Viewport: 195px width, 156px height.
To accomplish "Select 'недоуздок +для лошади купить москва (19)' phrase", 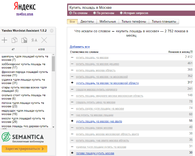I will click(23, 112).
